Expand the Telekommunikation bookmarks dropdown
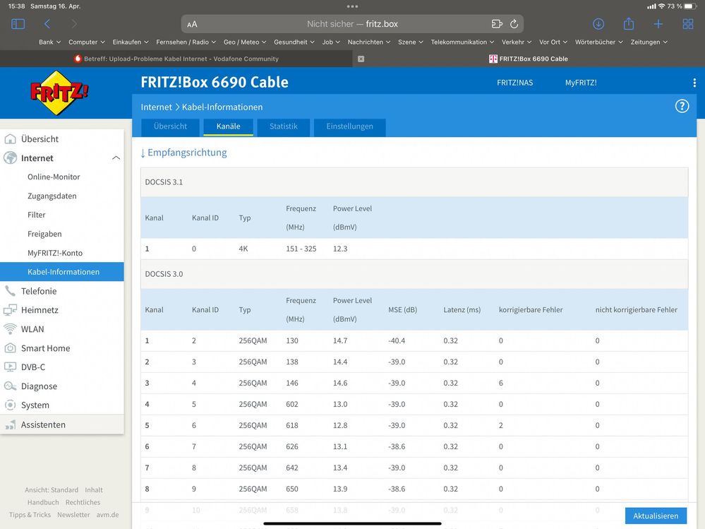705x529 pixels. pyautogui.click(x=462, y=42)
